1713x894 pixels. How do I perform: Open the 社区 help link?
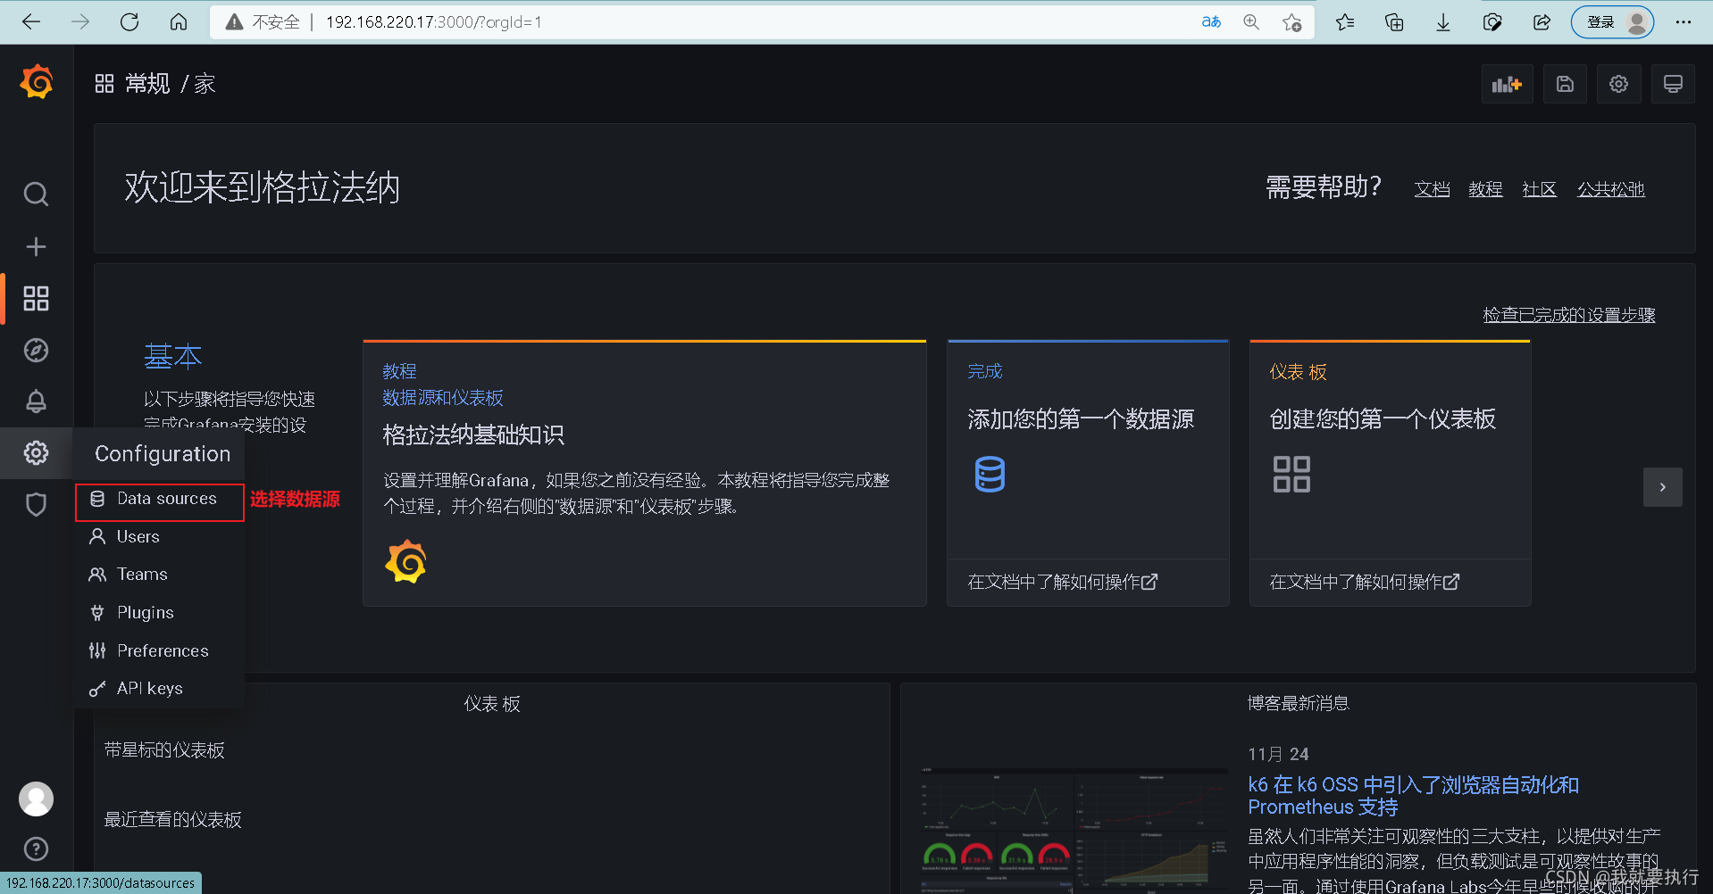click(1539, 189)
